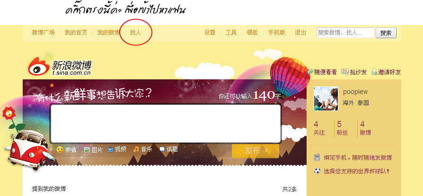
Task: Click the 表情 smiley emoticon icon
Action: coord(60,150)
